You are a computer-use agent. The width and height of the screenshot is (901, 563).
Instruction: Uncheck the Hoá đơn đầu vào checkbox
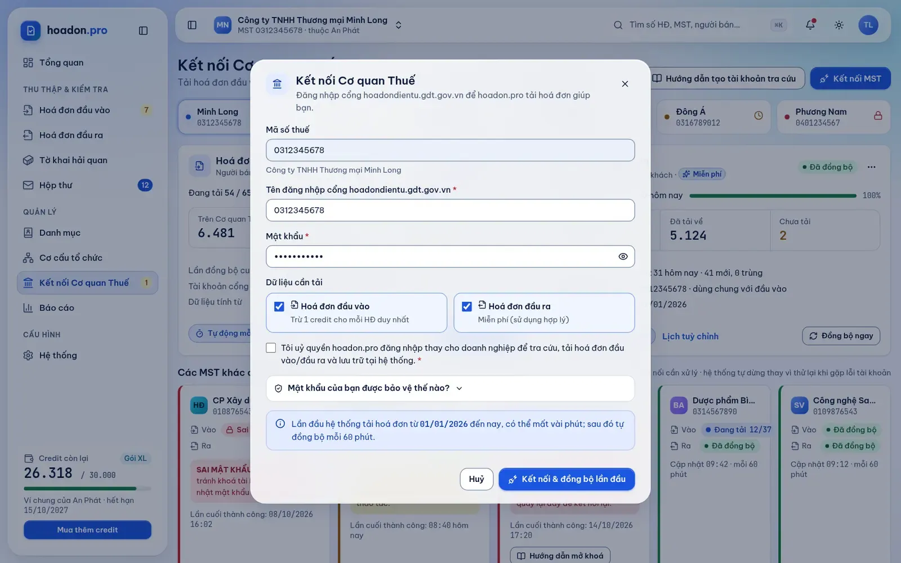point(279,306)
